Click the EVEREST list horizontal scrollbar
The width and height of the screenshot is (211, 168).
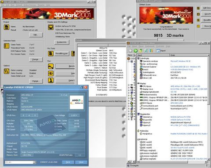point(172,162)
